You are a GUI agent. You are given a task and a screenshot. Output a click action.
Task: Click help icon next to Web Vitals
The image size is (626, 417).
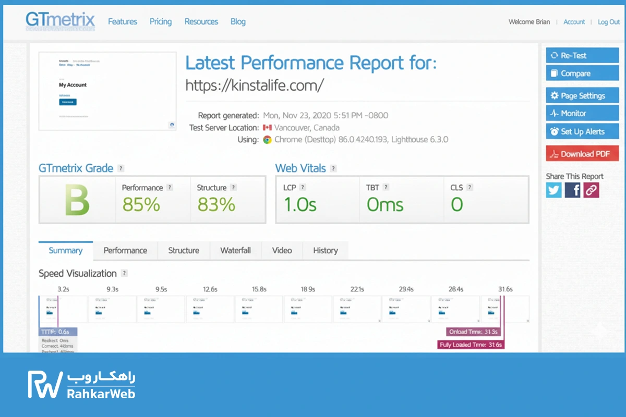click(x=333, y=168)
